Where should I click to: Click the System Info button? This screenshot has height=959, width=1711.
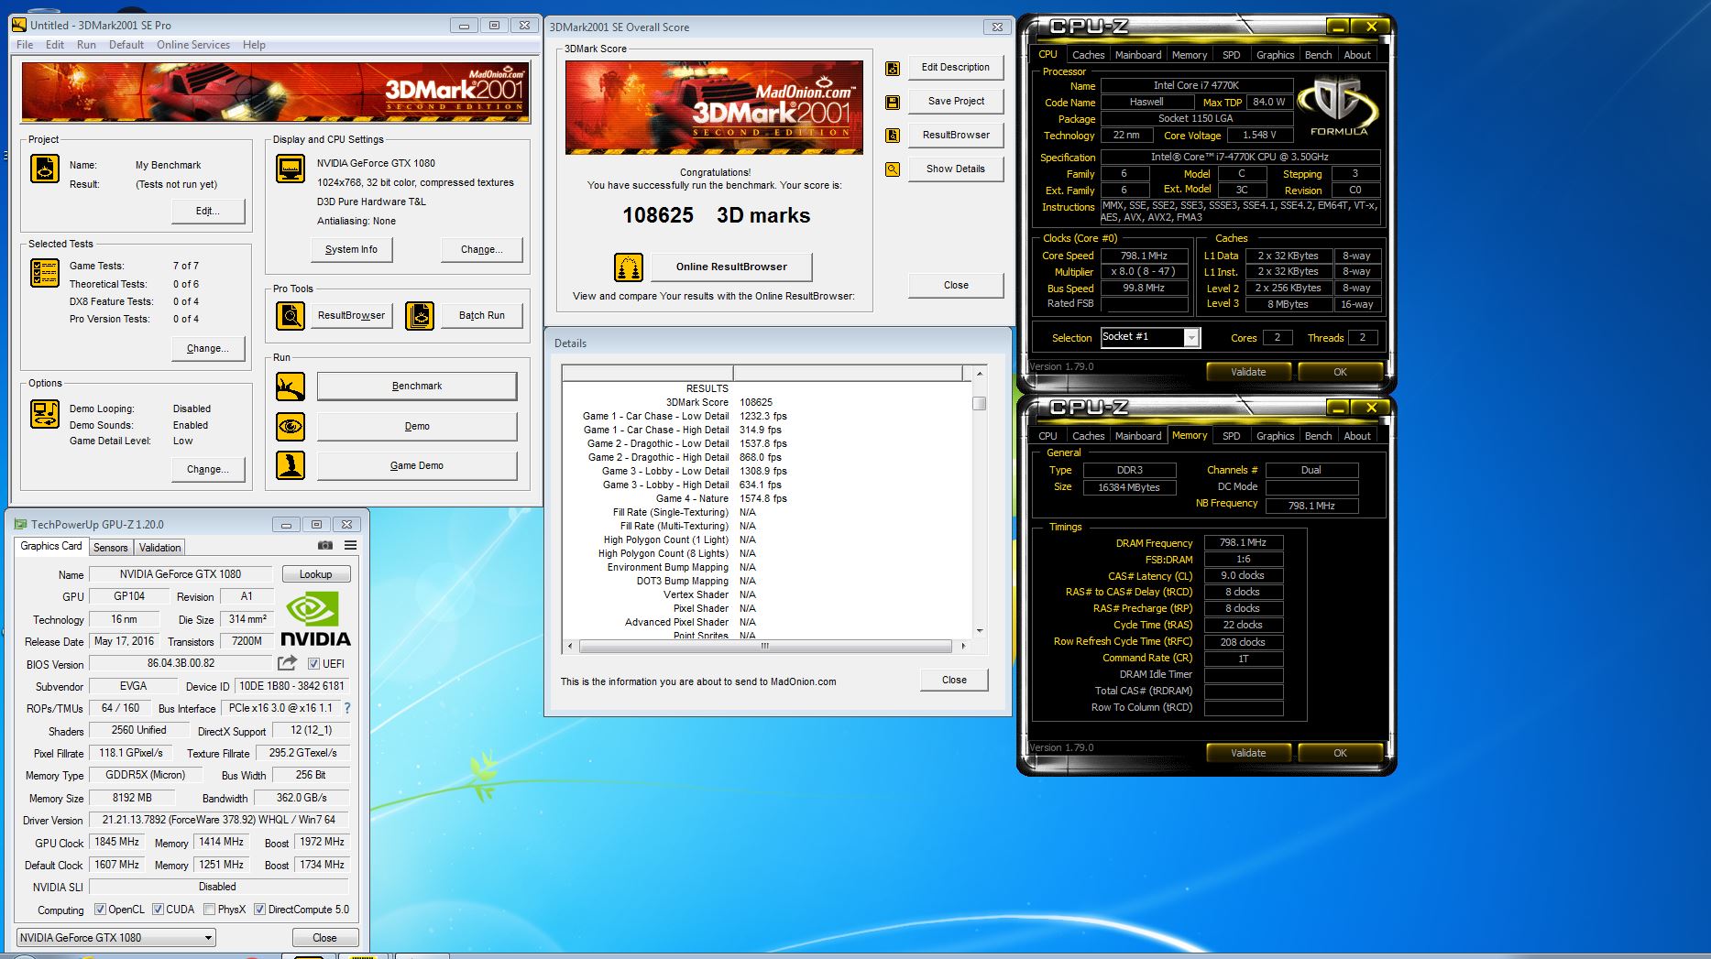(x=351, y=249)
